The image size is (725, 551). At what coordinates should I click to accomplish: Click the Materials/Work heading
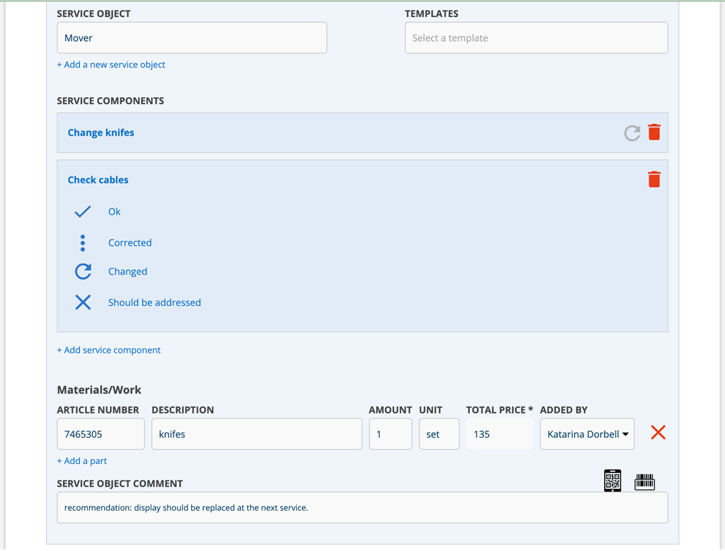point(99,390)
